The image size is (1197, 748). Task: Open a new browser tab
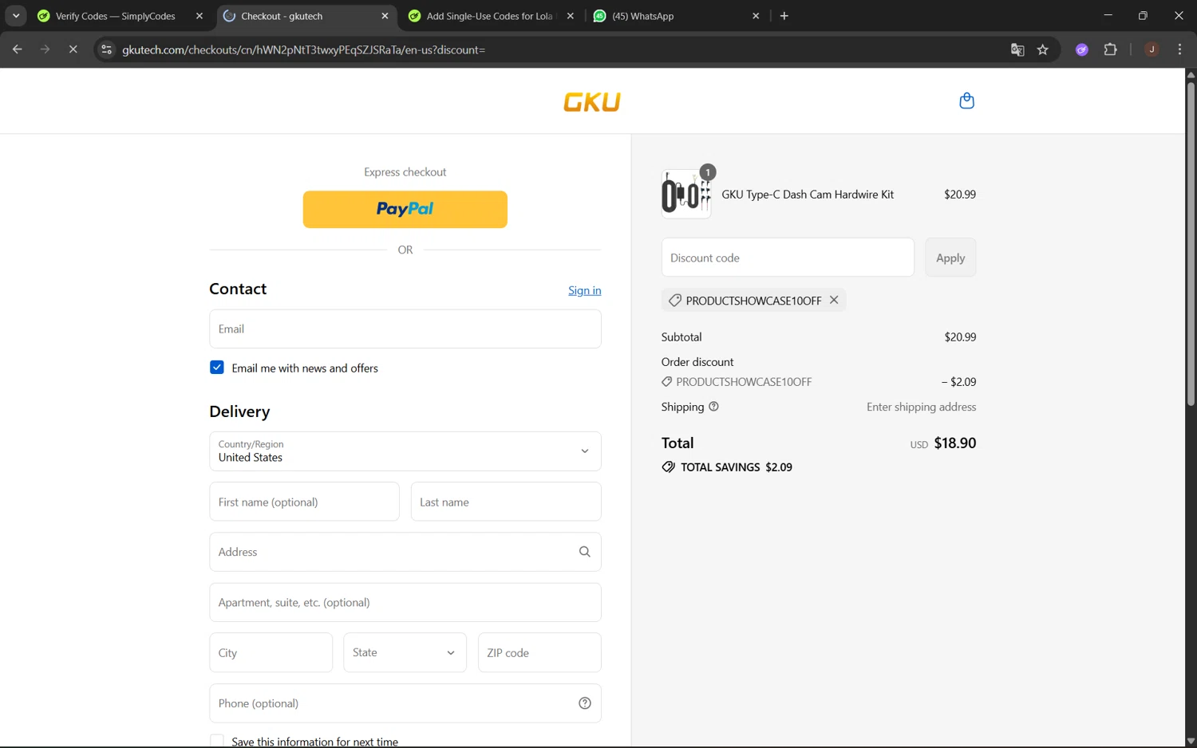[784, 16]
